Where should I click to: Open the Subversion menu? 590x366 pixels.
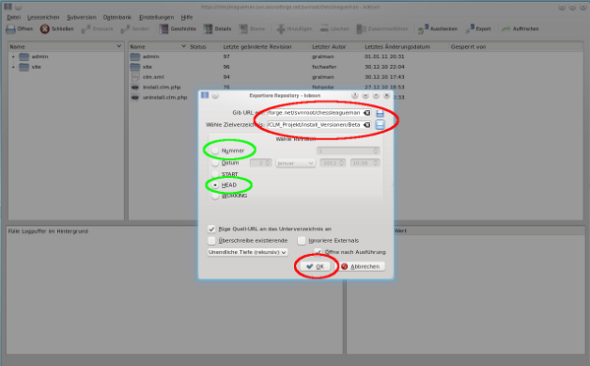tap(82, 18)
